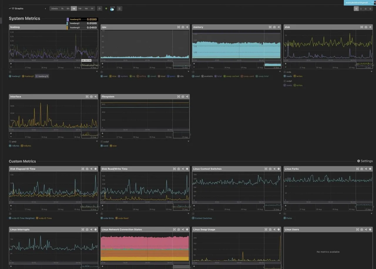Toggle the AUTO refresh switch

112,9
